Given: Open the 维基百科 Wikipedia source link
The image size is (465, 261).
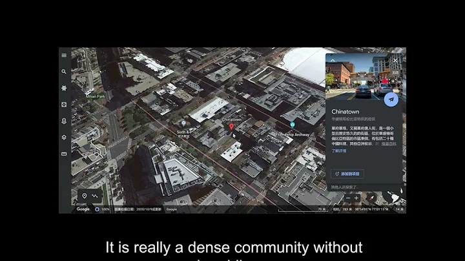Looking at the screenshot, I should pos(389,143).
